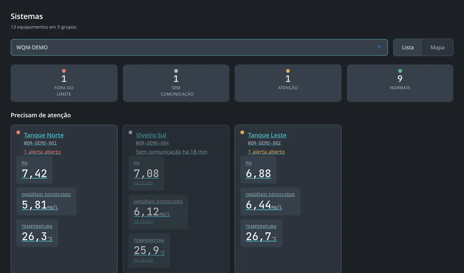Select the Sem Comunicação summary card

[x=176, y=83]
